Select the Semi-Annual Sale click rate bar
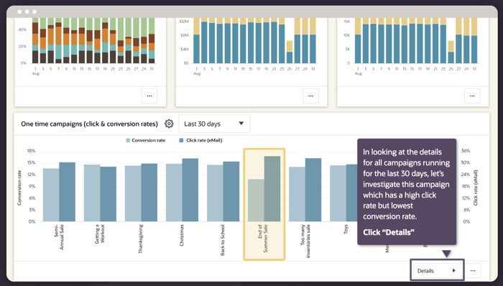 click(x=67, y=192)
